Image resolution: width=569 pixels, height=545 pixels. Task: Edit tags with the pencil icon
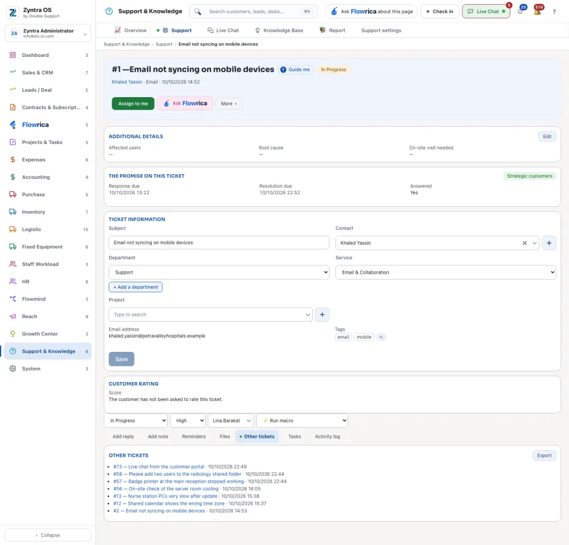pos(381,337)
